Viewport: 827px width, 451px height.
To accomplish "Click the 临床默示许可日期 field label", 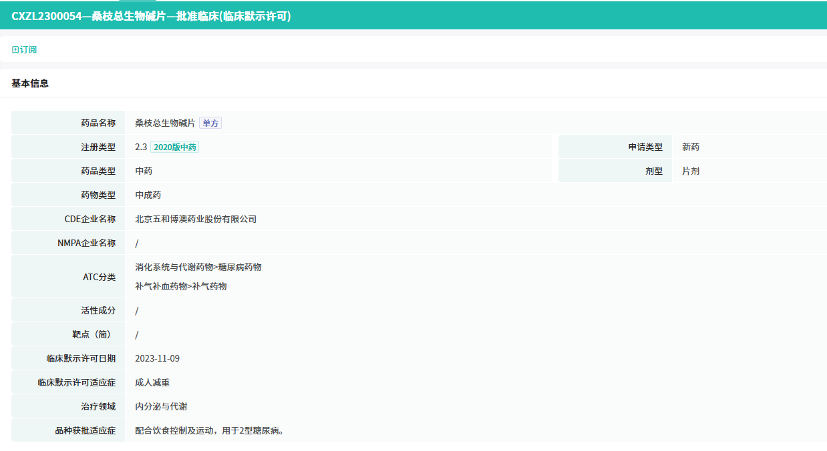I will [x=81, y=358].
